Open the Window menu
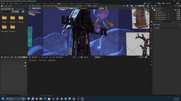The width and height of the screenshot is (181, 101). [16, 3]
